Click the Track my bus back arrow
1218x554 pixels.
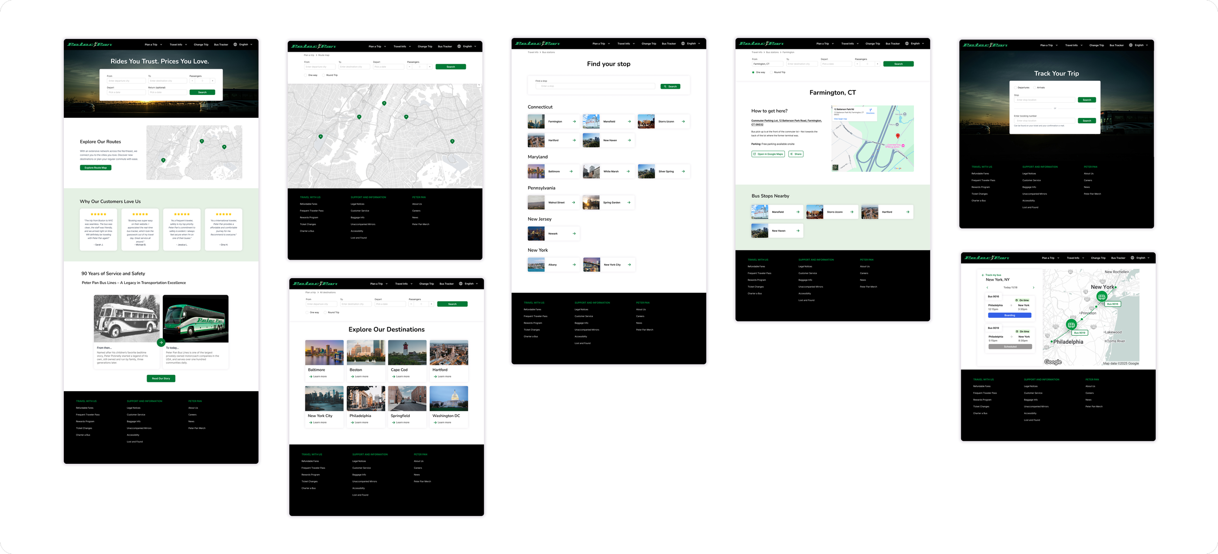[x=983, y=275]
